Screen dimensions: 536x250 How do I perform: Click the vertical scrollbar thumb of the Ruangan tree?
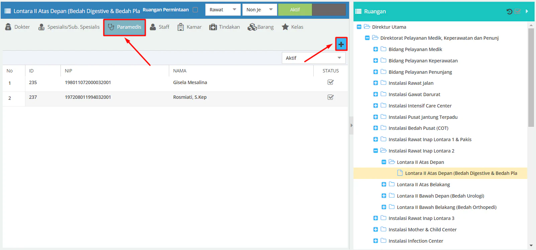[531, 77]
